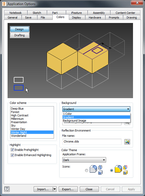Click the Export... button
Image resolution: width=145 pixels, height=196 pixels.
[x=68, y=189]
